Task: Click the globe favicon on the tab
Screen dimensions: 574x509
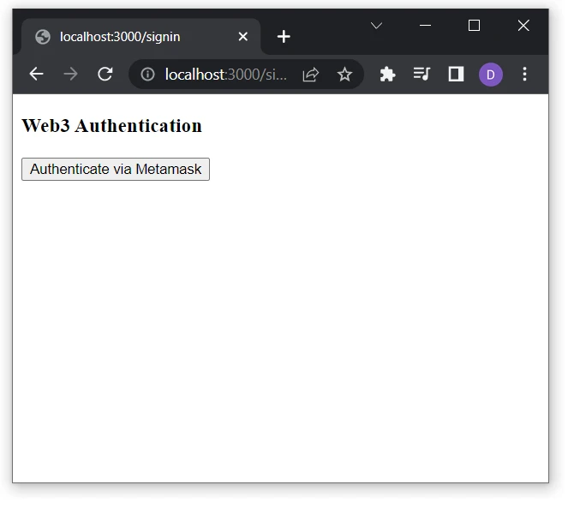Action: coord(44,38)
